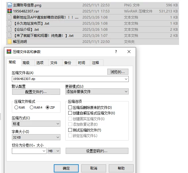Select file name 【来了就能下载和观看！纯免费！】.txt
Image resolution: width=188 pixels, height=173 pixels.
43,36
